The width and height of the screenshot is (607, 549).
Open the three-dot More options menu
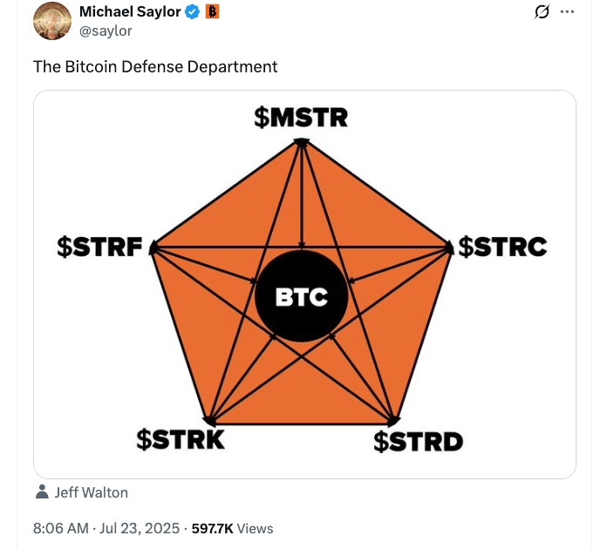pyautogui.click(x=568, y=12)
